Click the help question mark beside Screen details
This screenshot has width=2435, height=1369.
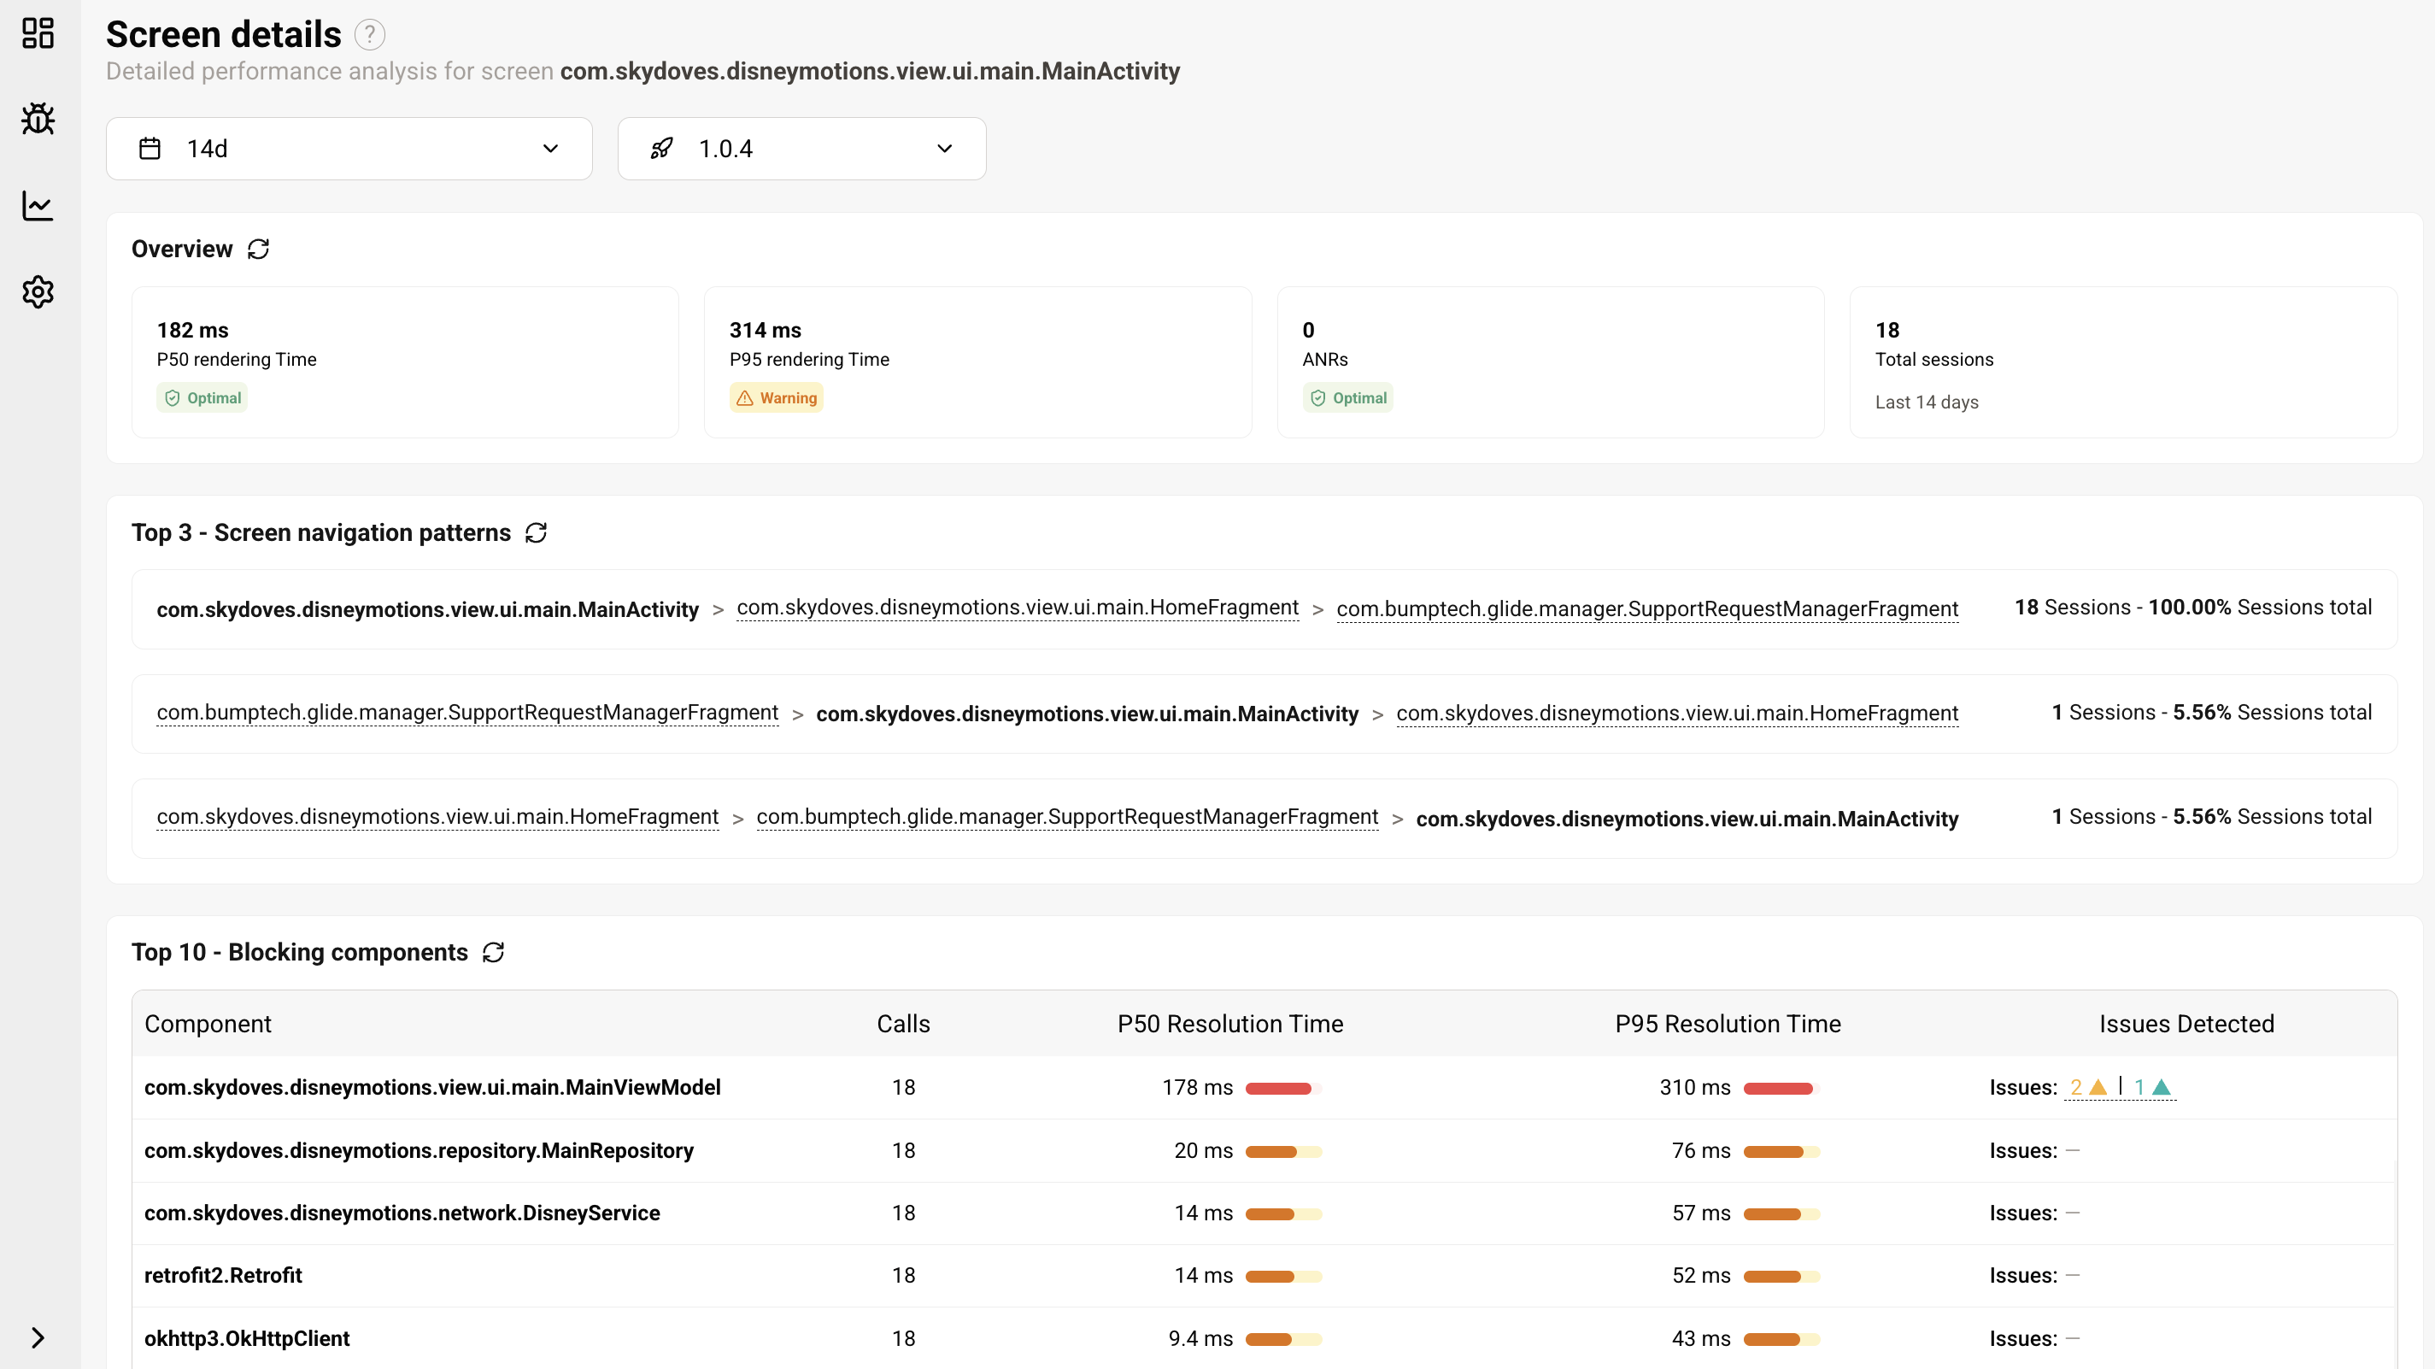pos(370,35)
